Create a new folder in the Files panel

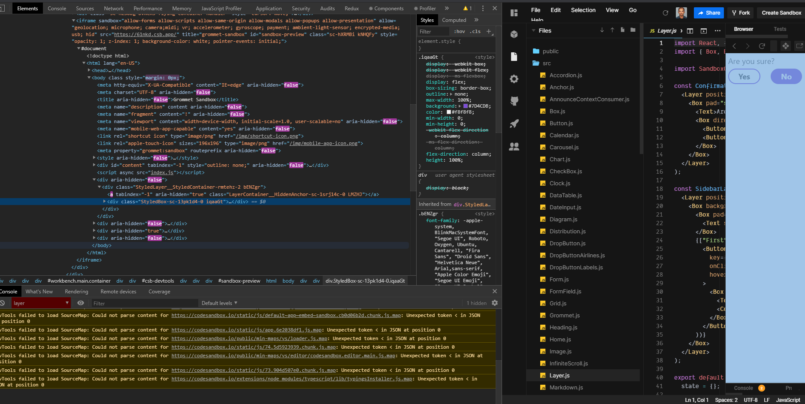[632, 30]
